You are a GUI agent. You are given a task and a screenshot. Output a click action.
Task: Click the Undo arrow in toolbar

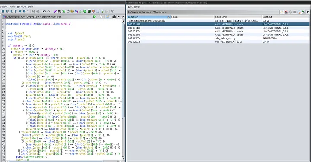pos(44,11)
